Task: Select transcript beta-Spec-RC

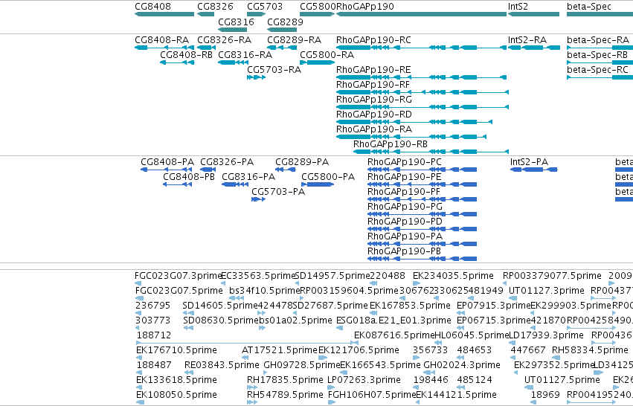Action: pyautogui.click(x=600, y=77)
